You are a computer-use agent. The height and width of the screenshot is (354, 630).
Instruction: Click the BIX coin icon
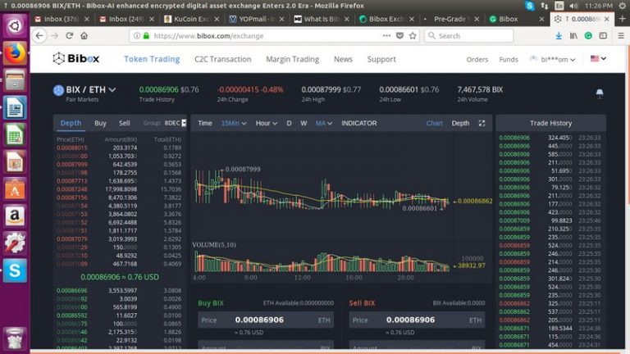pos(59,90)
